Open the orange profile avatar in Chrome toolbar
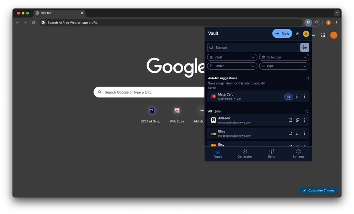This screenshot has width=354, height=214. point(328,23)
